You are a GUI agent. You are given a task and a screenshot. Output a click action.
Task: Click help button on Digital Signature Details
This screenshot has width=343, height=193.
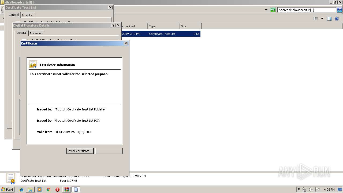point(113,25)
